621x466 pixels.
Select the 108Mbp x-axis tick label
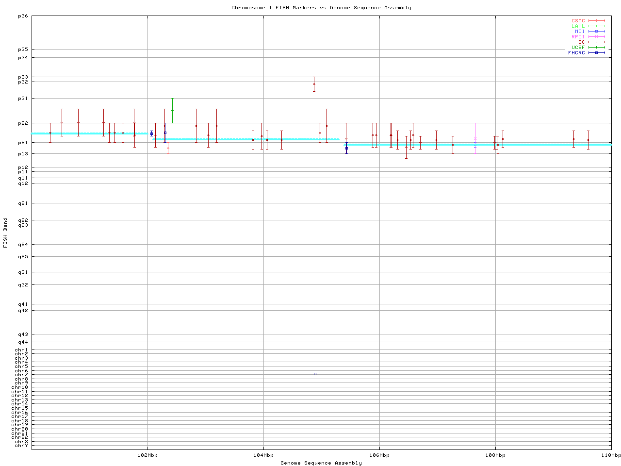495,455
